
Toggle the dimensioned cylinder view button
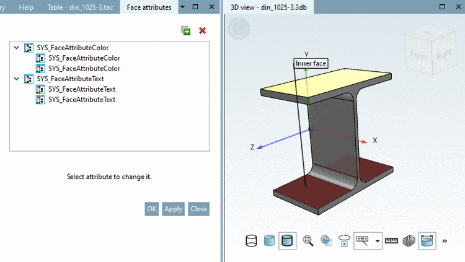(x=427, y=241)
